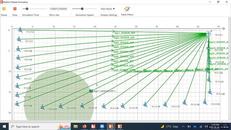The image size is (231, 130).
Task: Pause the packet animation
Action: coord(4,9)
